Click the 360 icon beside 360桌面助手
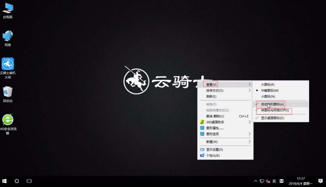Screen dimensions: 326x187 pyautogui.click(x=202, y=122)
